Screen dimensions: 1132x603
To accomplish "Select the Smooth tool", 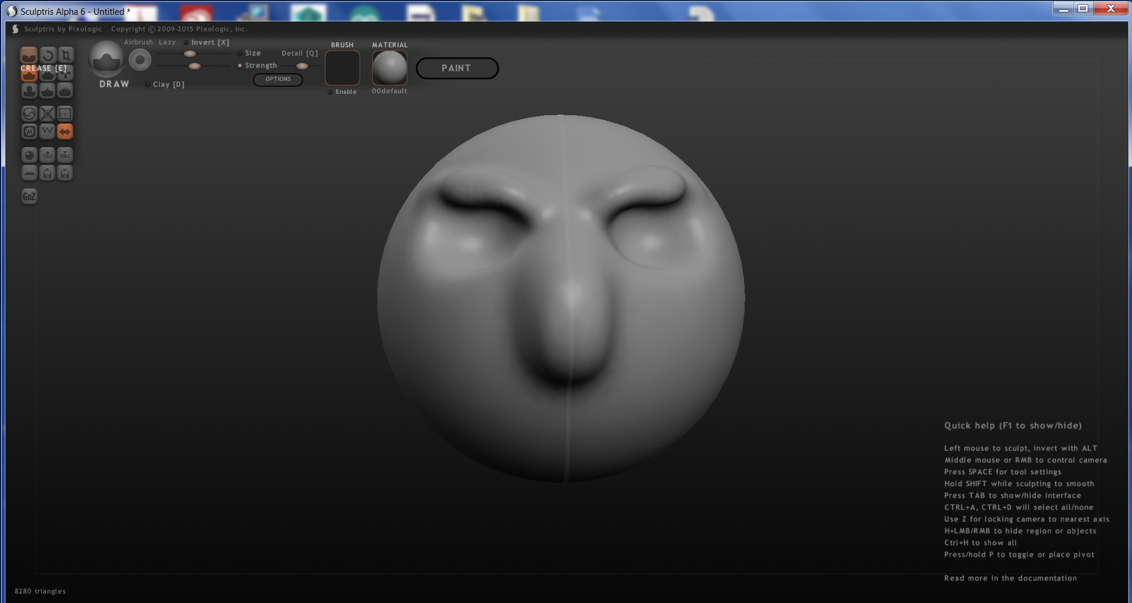I will 66,90.
